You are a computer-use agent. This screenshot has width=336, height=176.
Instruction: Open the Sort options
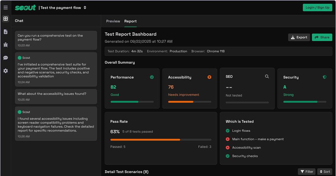tap(325, 172)
